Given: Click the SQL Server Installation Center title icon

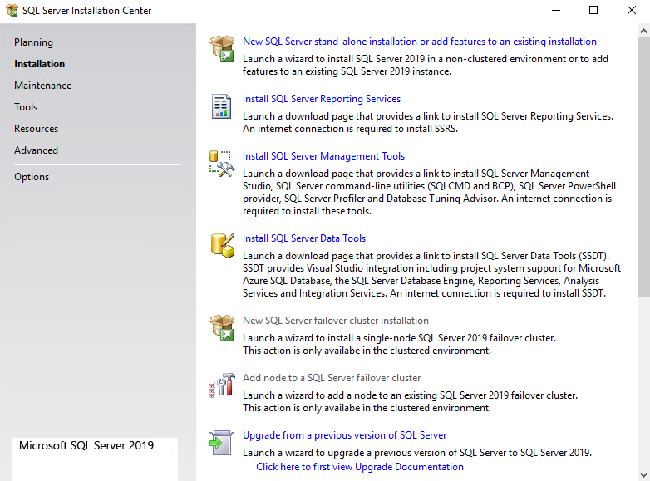Looking at the screenshot, I should [x=12, y=10].
